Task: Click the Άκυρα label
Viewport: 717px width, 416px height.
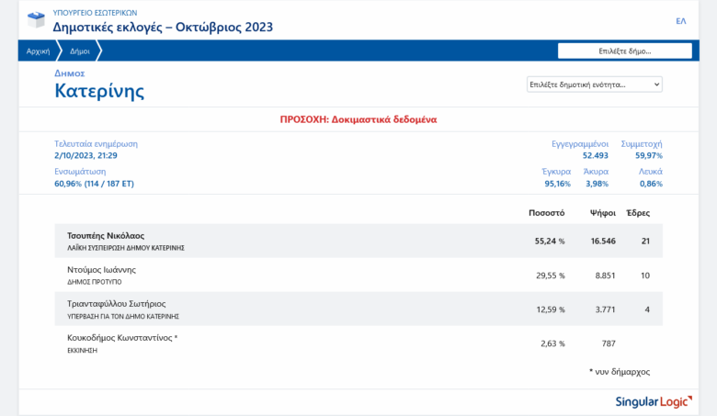Action: 596,172
